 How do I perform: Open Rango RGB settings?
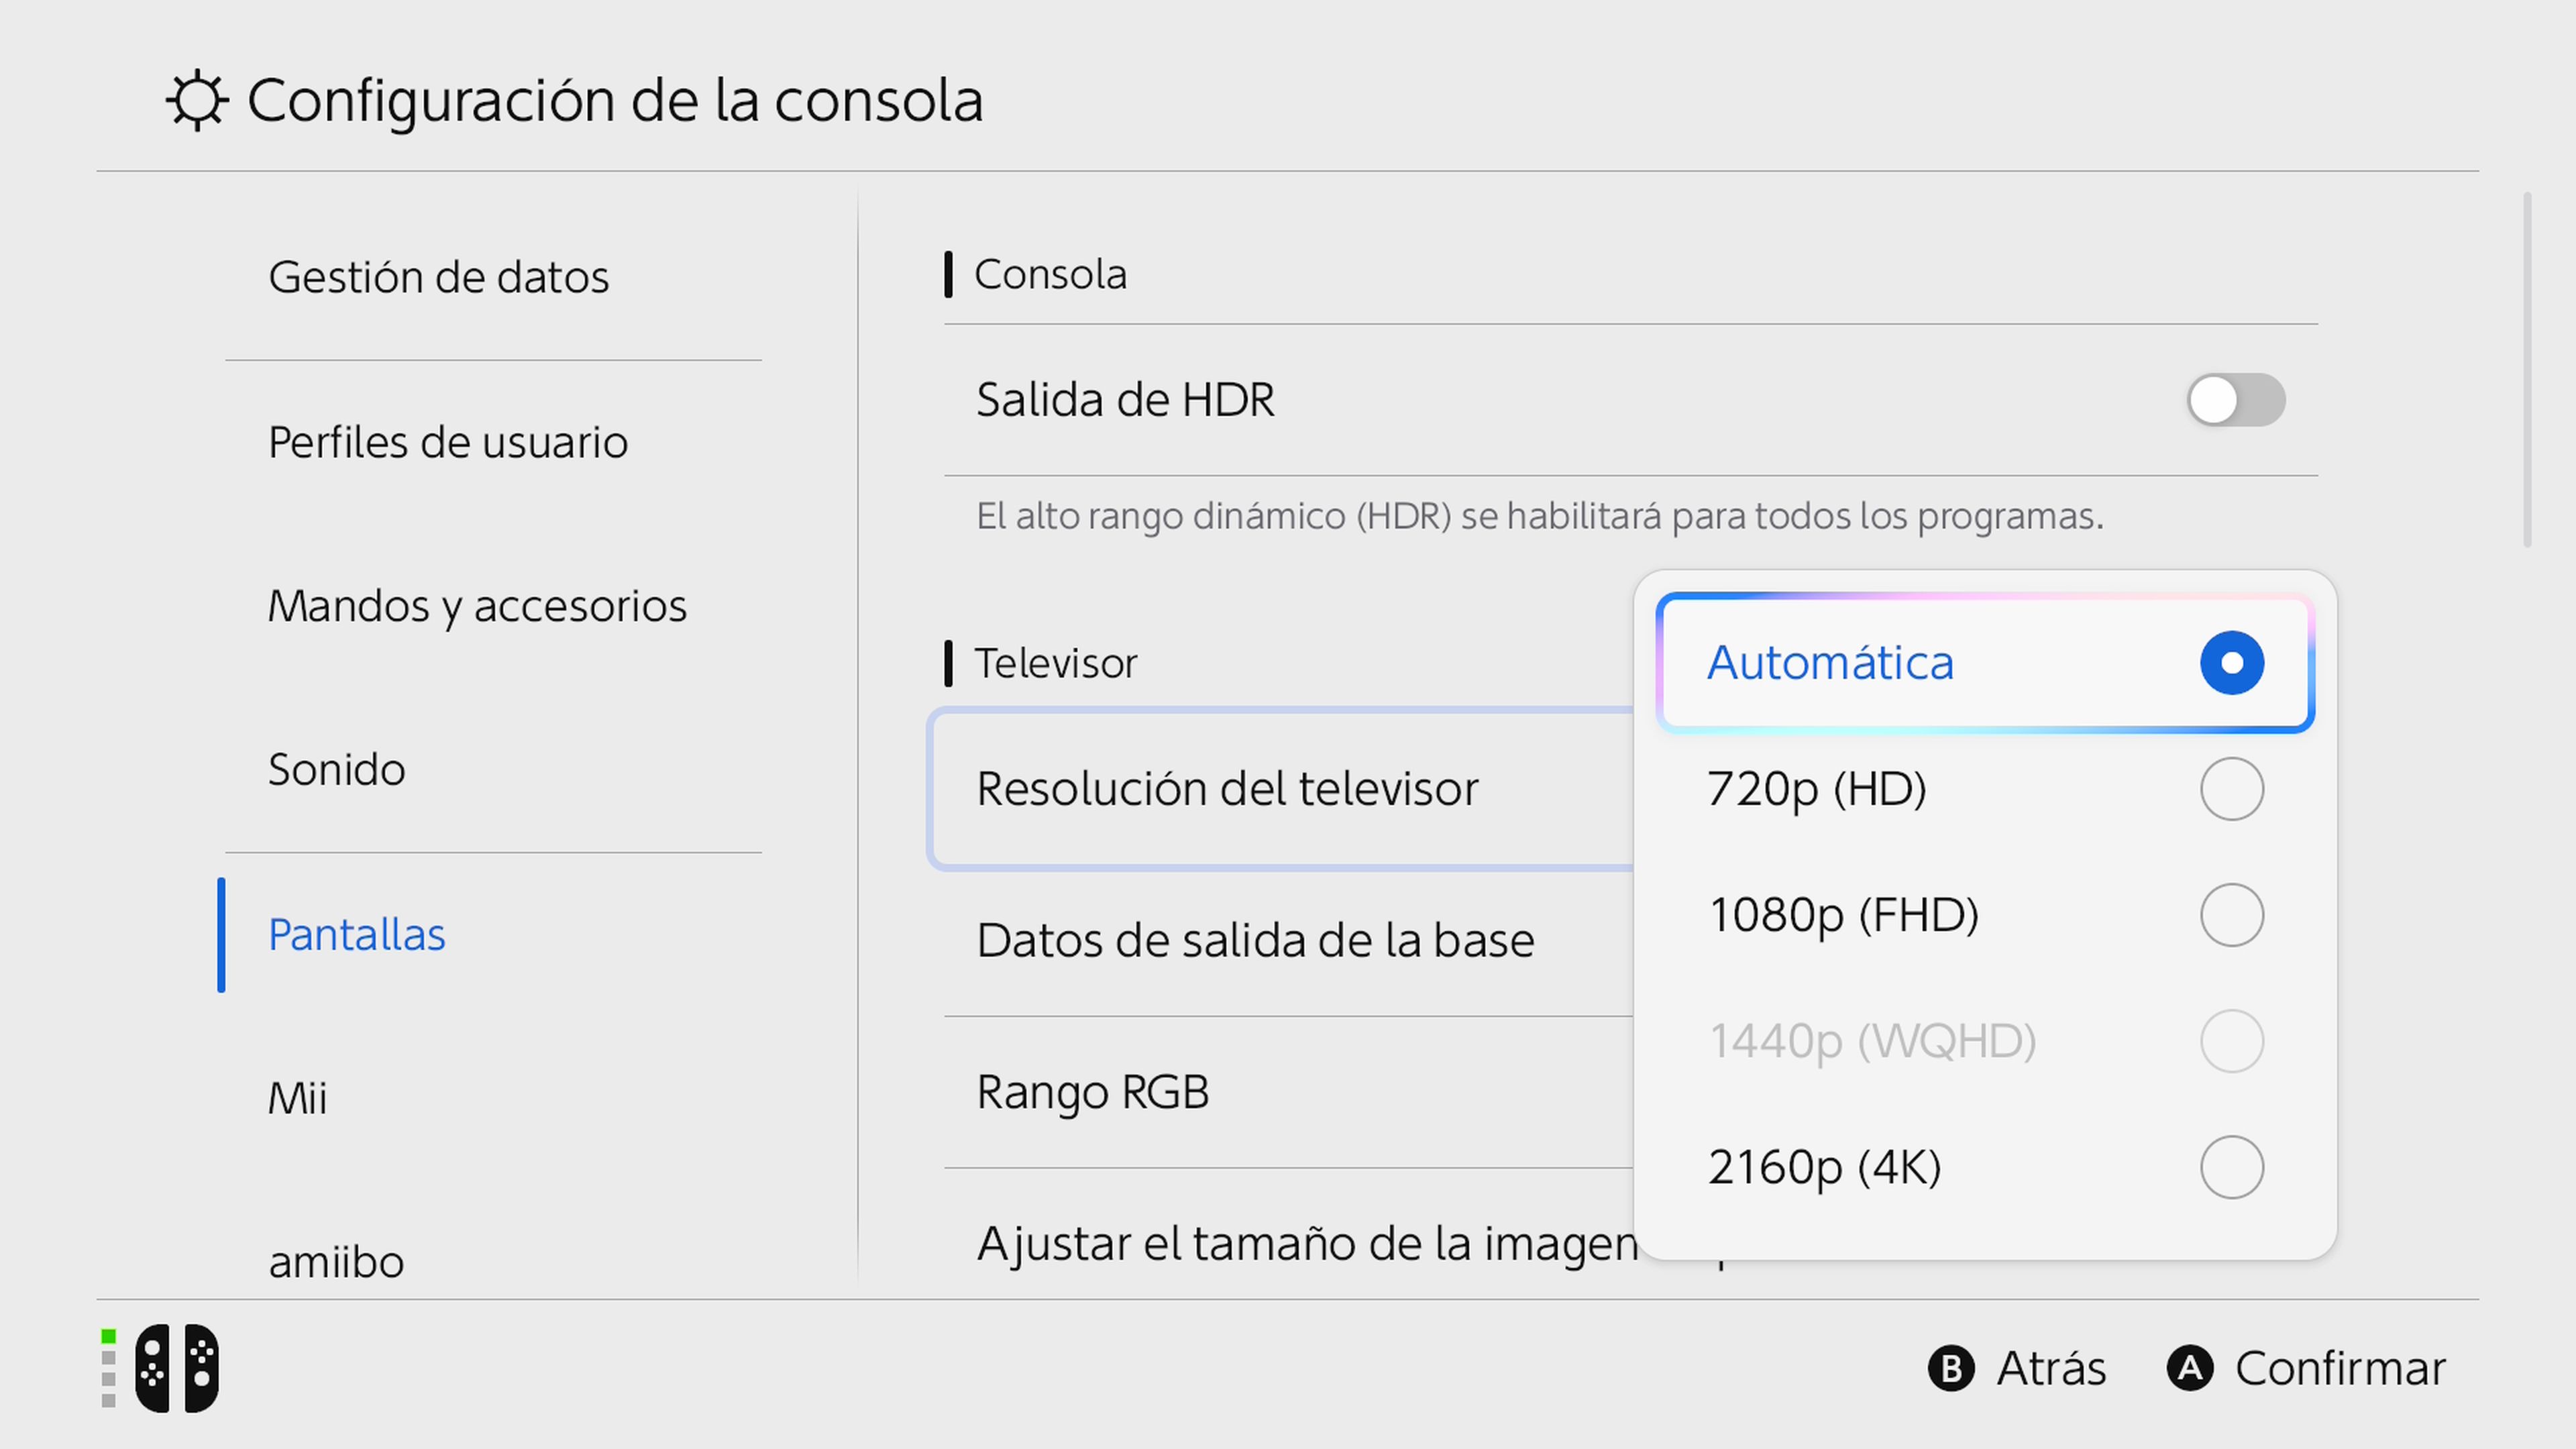tap(1093, 1091)
